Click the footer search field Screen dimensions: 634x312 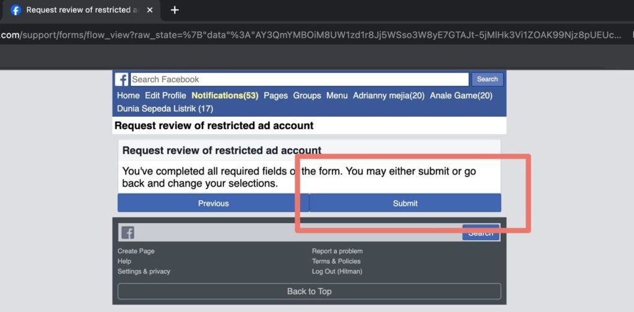pyautogui.click(x=298, y=232)
